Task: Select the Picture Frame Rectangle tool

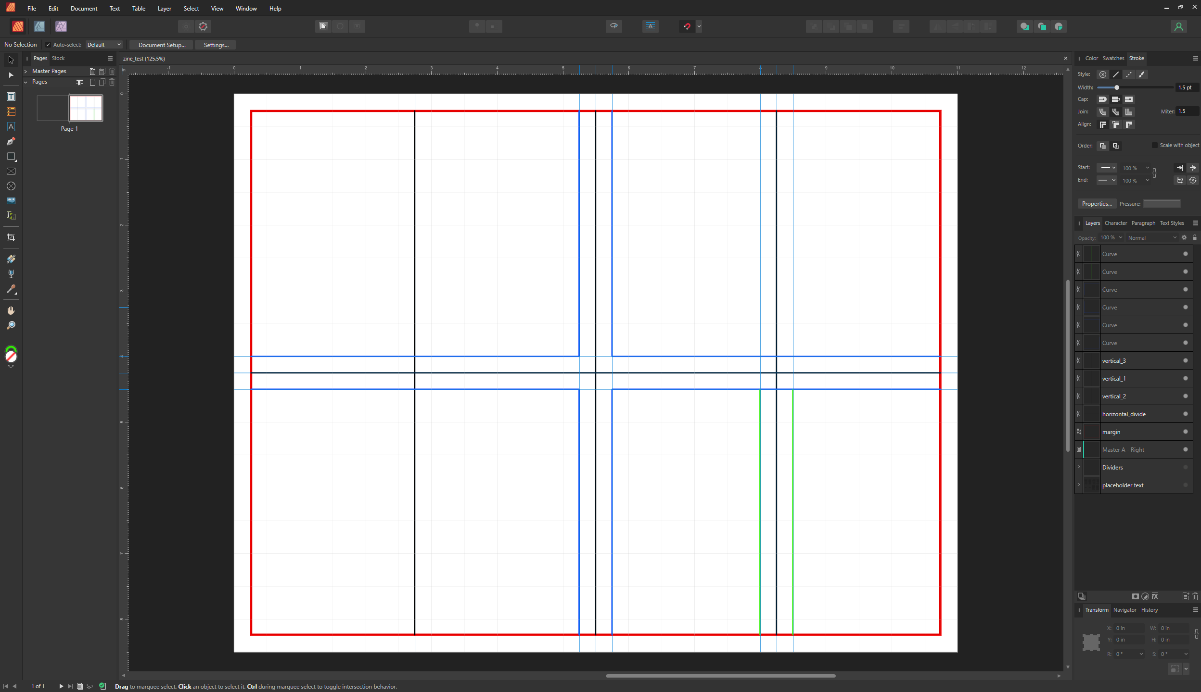Action: [x=11, y=171]
